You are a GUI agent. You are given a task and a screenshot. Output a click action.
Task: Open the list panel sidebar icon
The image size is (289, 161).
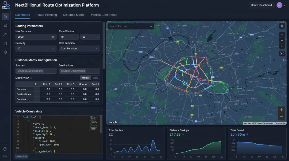pyautogui.click(x=5, y=25)
